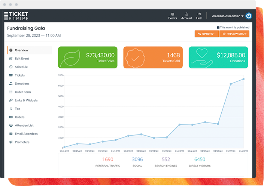This screenshot has width=264, height=186.
Task: Open Edit Event in sidebar menu
Action: [x=22, y=59]
